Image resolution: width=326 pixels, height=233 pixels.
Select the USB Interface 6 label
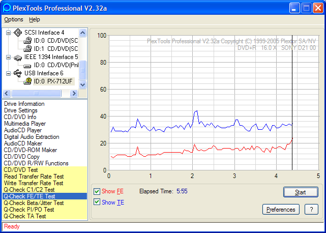tap(44, 73)
